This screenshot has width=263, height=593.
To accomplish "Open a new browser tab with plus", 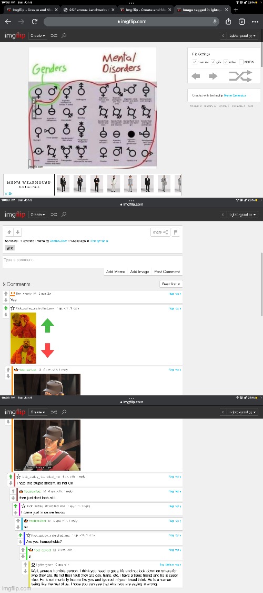I will tap(236, 10).
